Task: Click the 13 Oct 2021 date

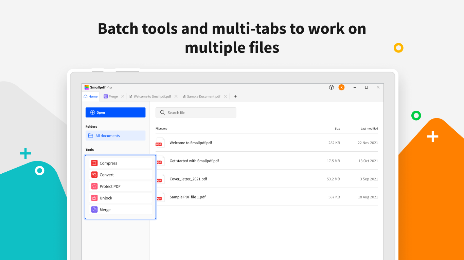Action: (x=368, y=161)
